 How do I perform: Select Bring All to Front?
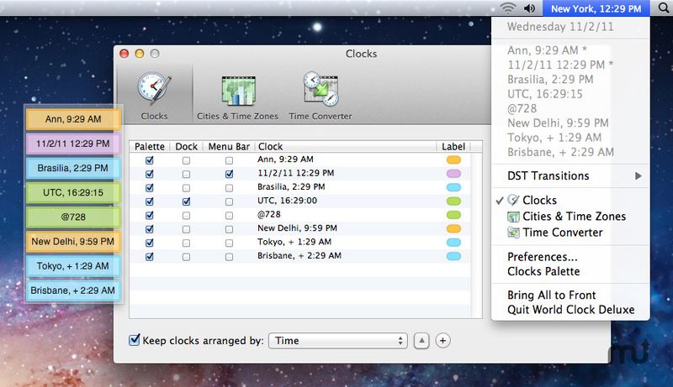(552, 295)
